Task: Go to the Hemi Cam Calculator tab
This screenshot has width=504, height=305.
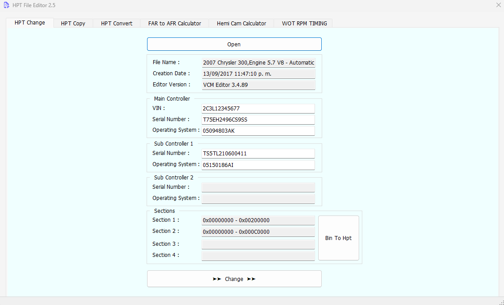Action: pos(242,23)
